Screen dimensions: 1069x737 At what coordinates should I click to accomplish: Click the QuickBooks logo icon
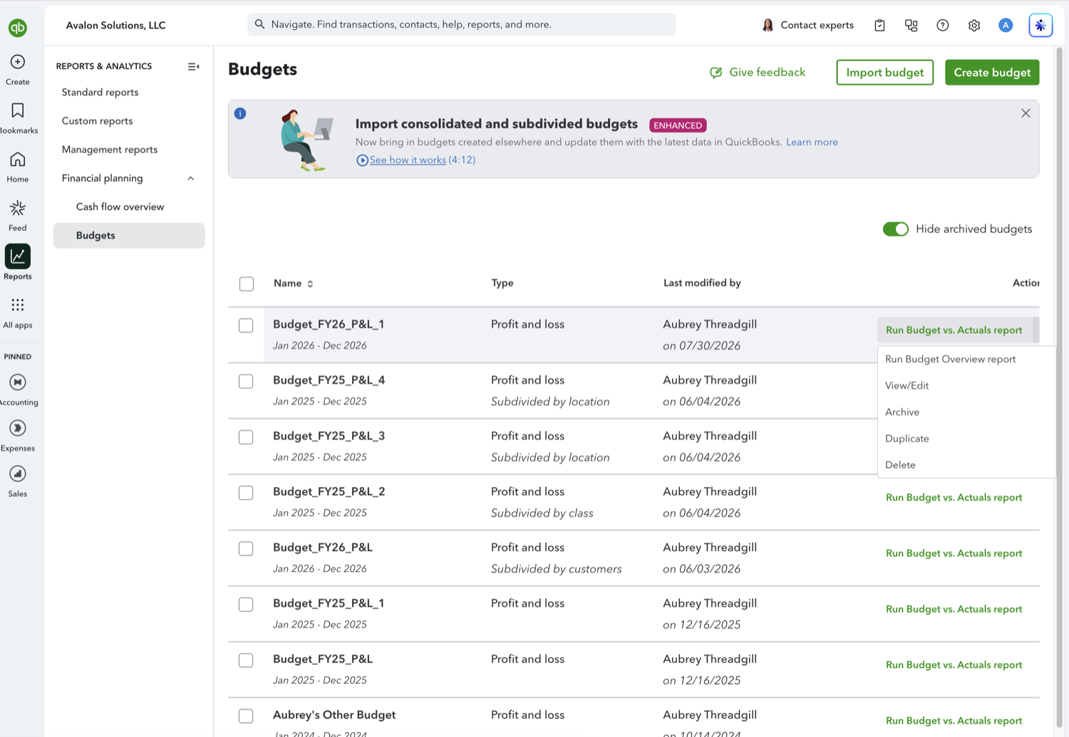(x=18, y=28)
